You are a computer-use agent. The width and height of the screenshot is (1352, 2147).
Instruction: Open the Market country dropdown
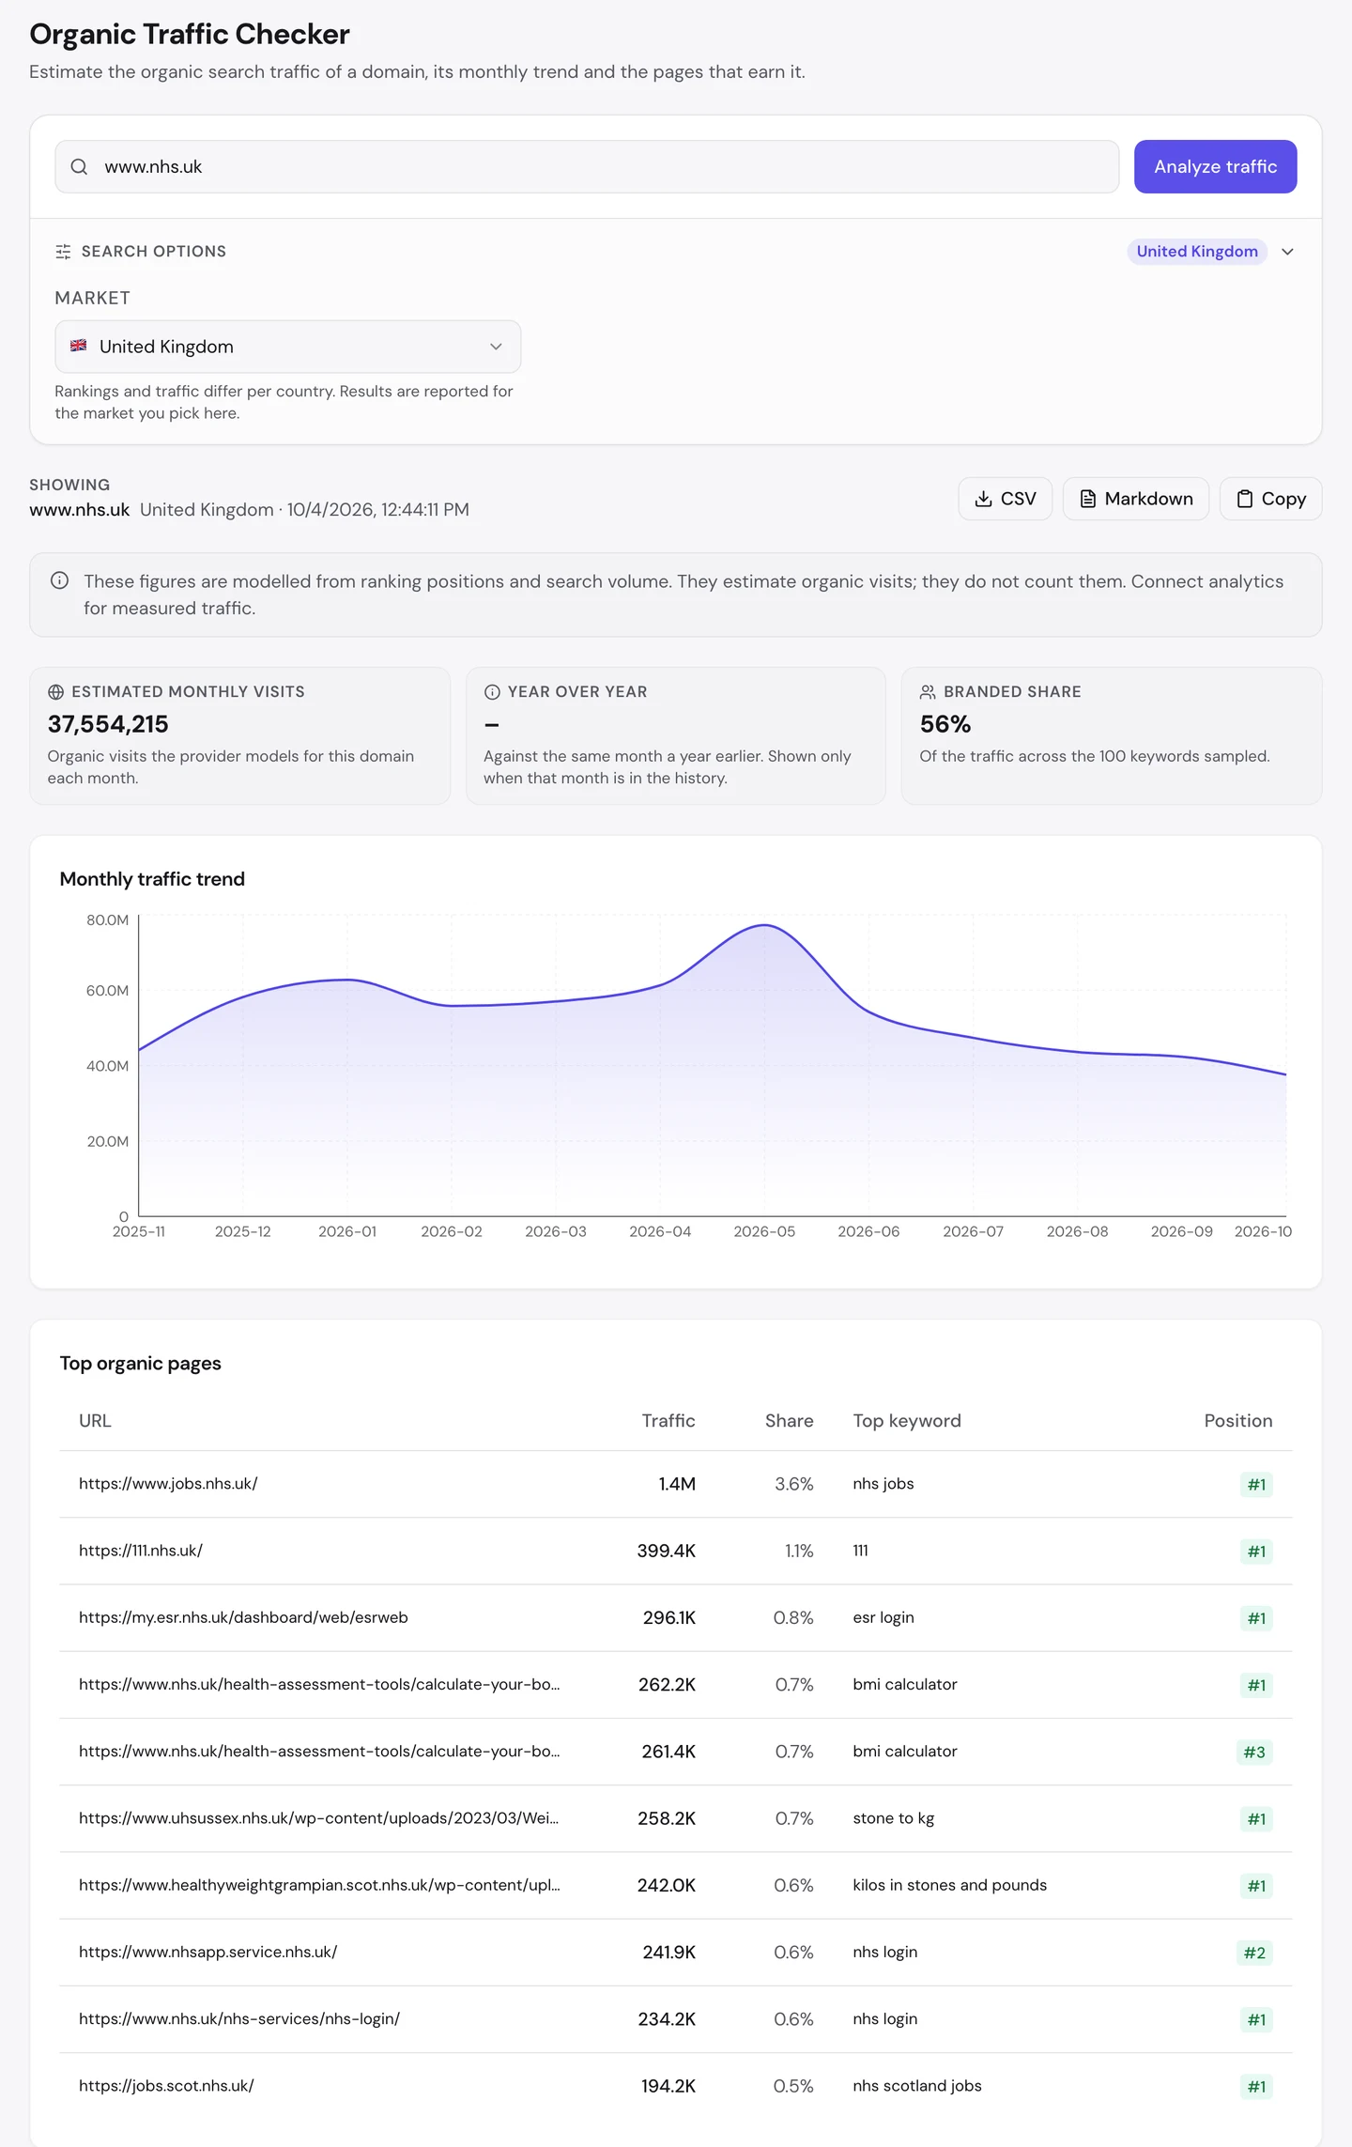coord(288,347)
